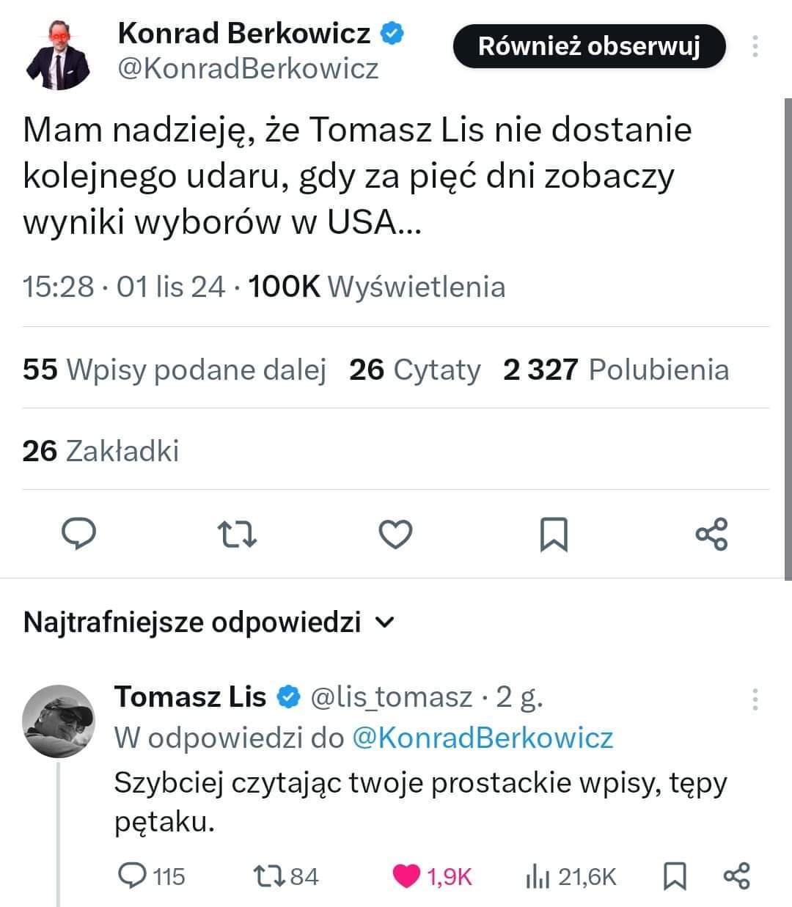Repost Tomasz Lis's reply
792x907 pixels.
pos(264,875)
